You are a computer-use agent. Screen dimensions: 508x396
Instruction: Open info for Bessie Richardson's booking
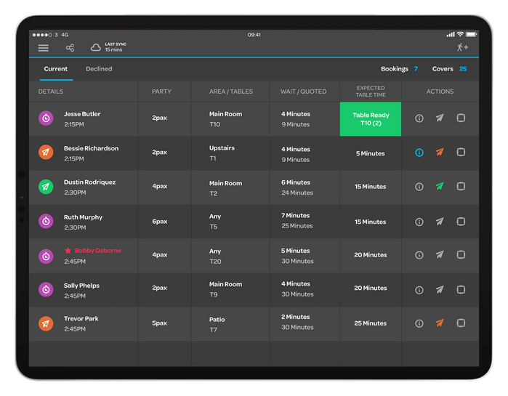(419, 153)
